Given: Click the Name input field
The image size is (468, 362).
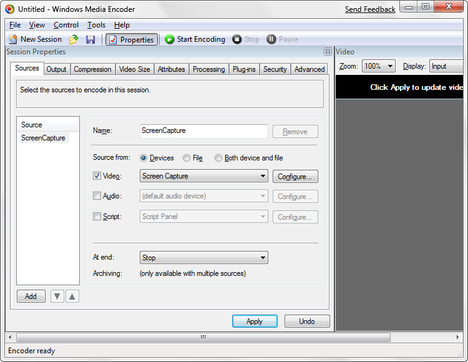Looking at the screenshot, I should 204,131.
